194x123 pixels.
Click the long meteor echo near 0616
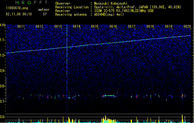pos(109,96)
